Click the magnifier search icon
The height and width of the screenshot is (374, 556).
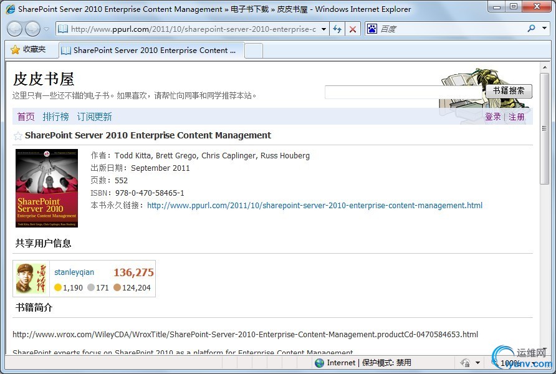(x=531, y=28)
